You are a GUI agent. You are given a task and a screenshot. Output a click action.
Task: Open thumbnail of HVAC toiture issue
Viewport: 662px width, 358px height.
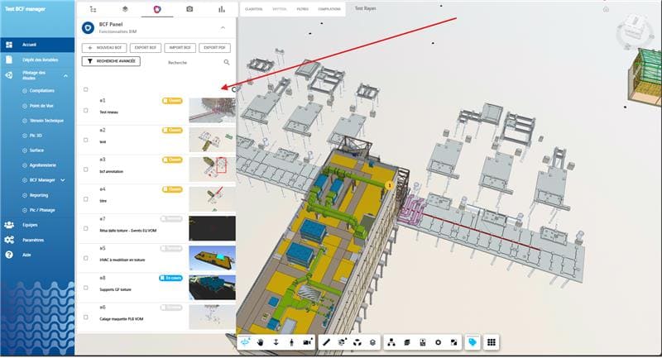pos(212,258)
